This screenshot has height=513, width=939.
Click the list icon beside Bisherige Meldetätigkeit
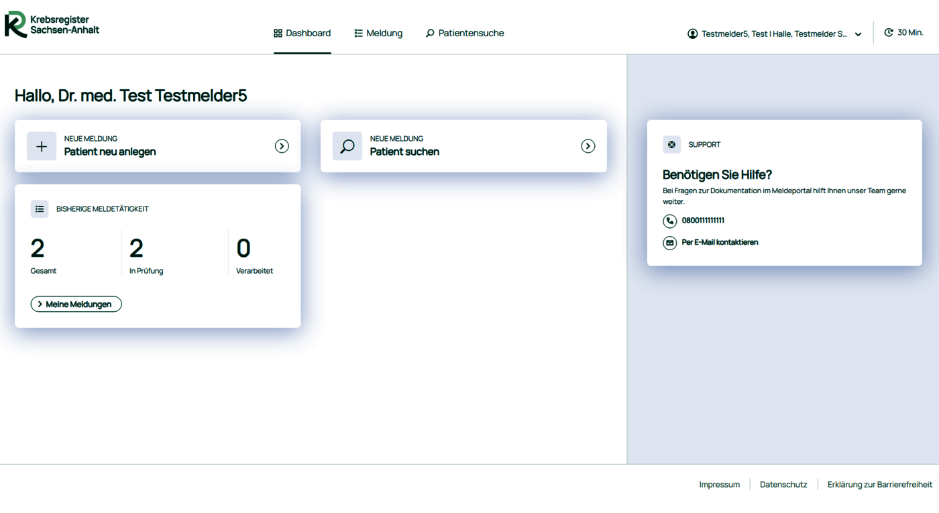(40, 209)
